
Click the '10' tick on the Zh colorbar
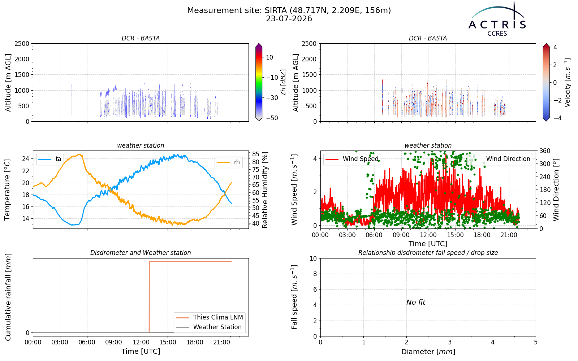point(269,57)
